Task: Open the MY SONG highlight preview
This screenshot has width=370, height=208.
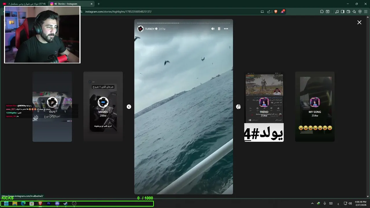Action: 315,107
